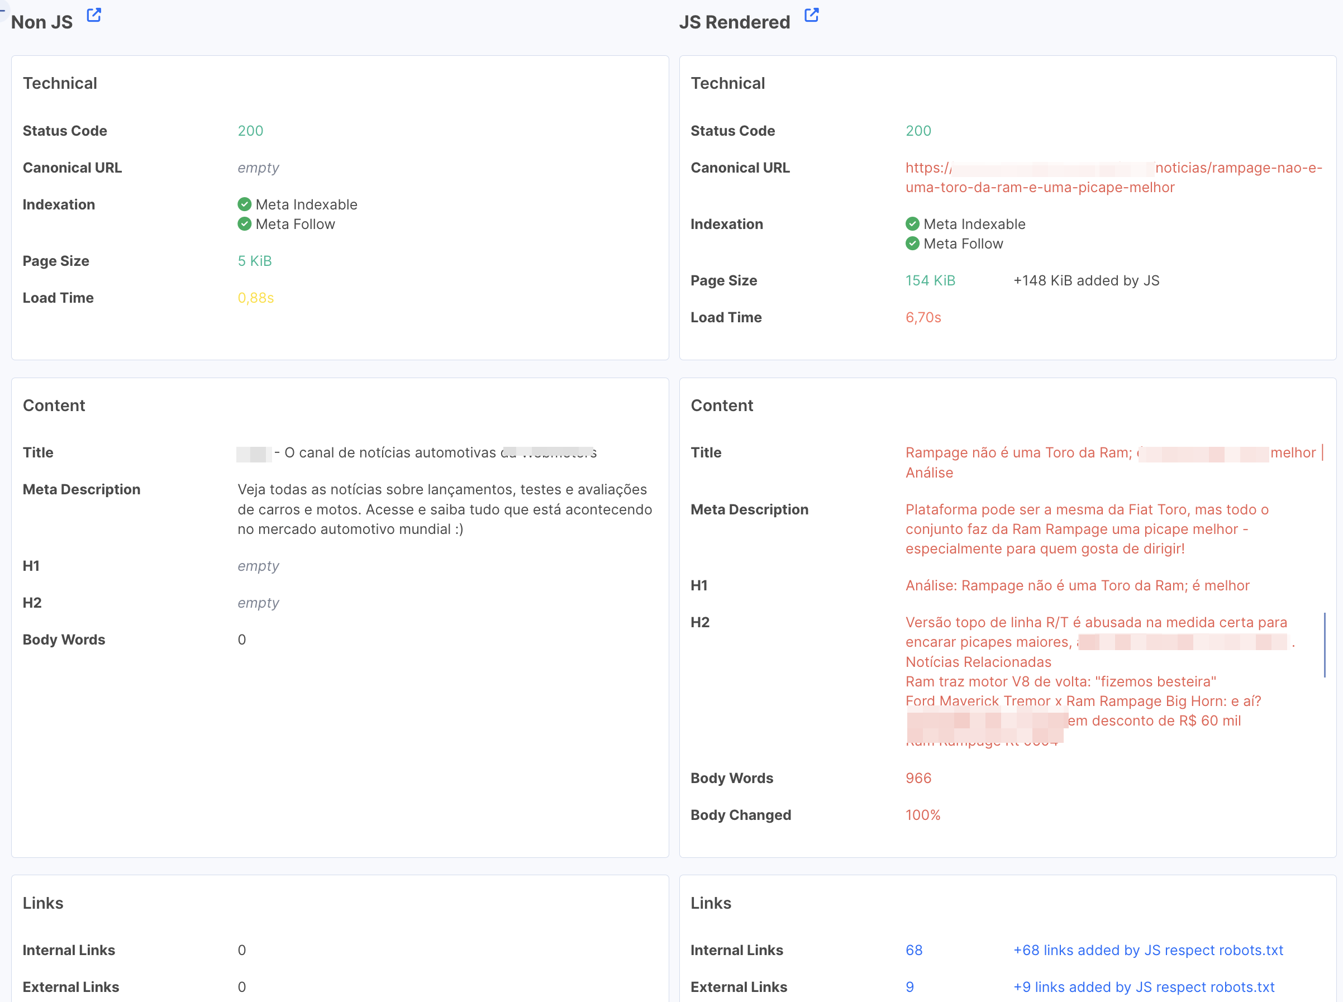Screen dimensions: 1343x1002
Task: Click the Non JS 0,88s load time
Action: pyautogui.click(x=255, y=298)
